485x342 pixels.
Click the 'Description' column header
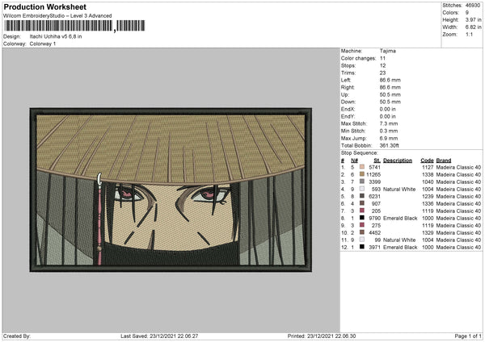(398, 161)
